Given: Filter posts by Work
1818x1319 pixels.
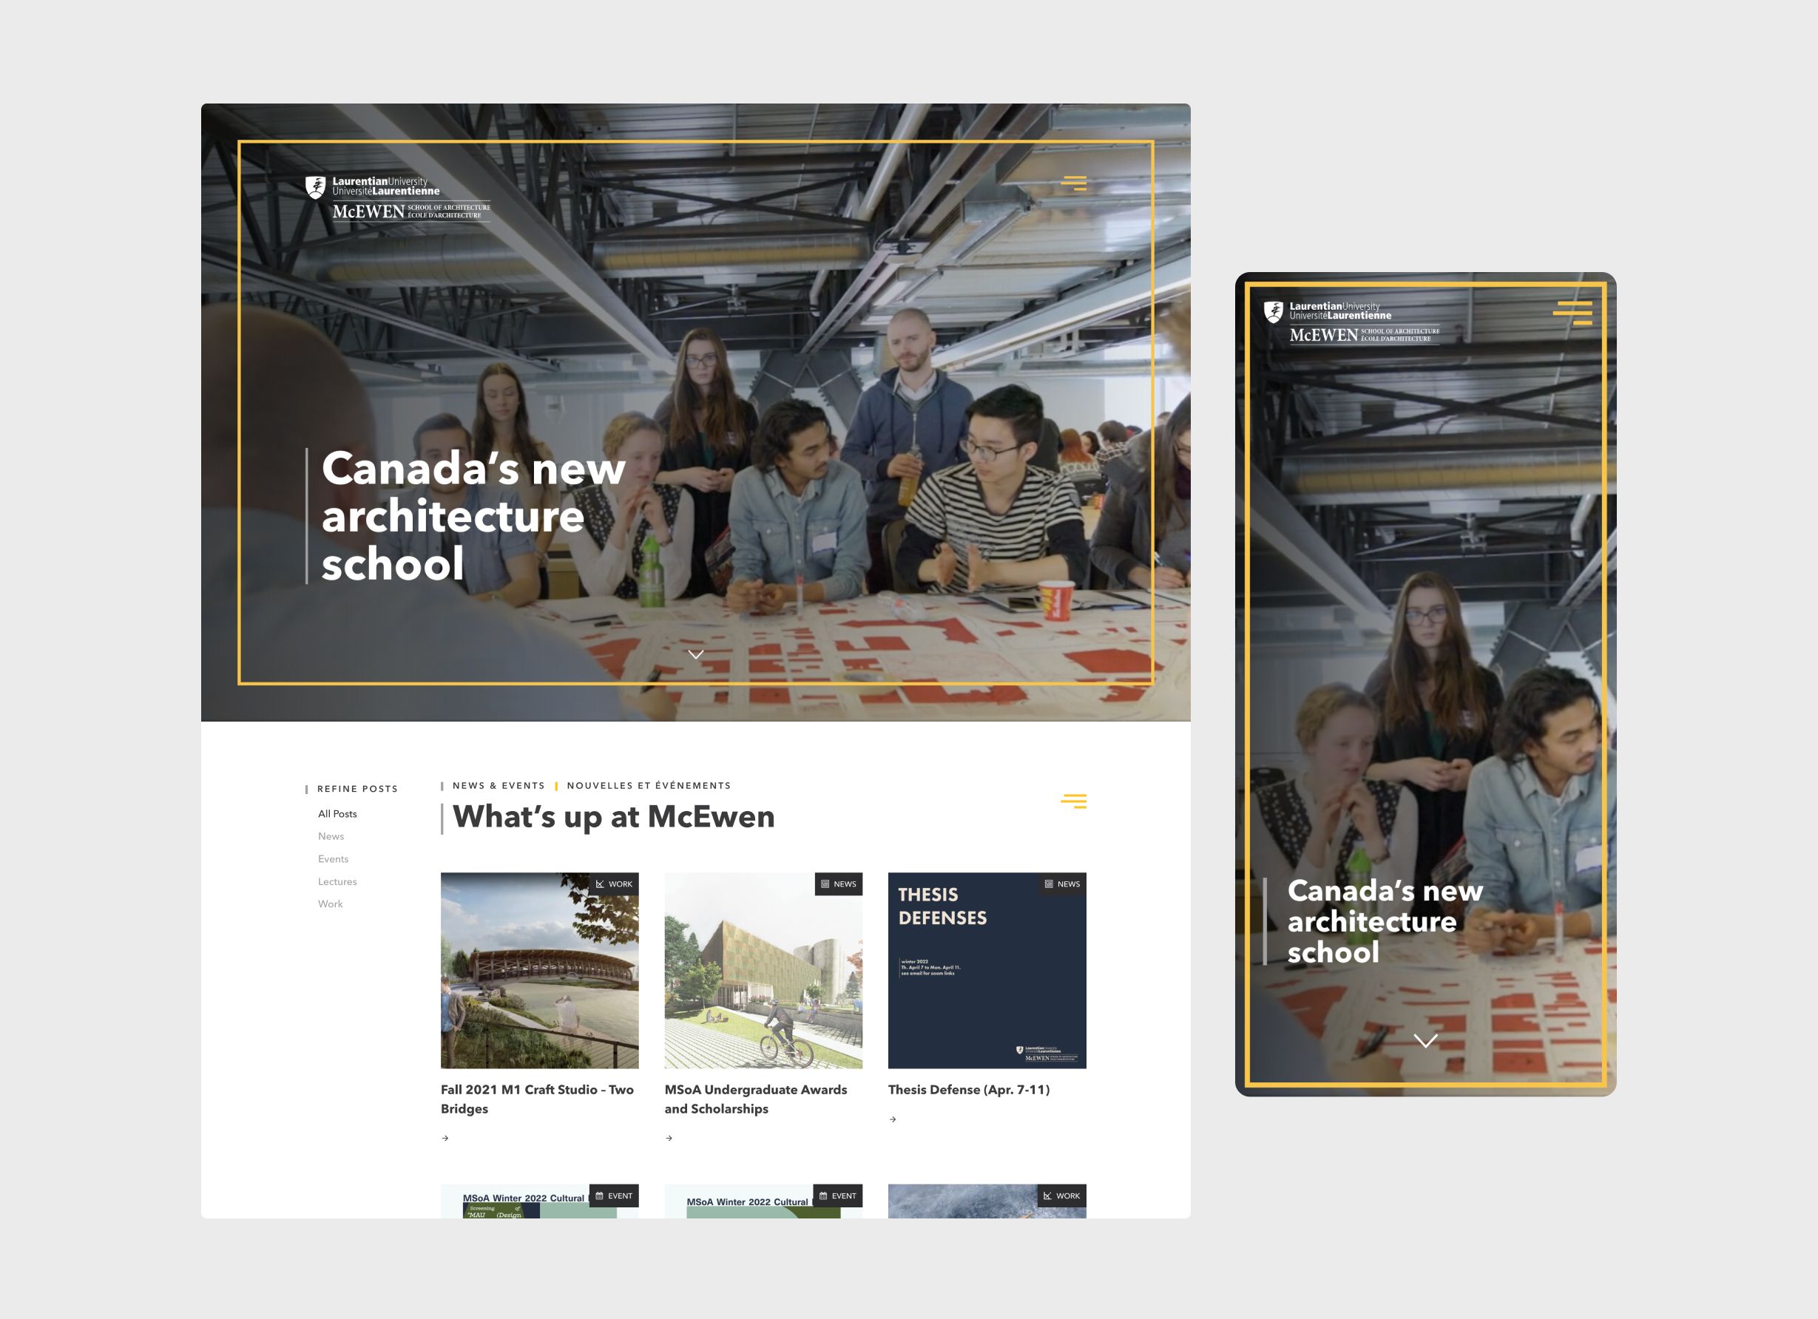Looking at the screenshot, I should click(x=331, y=904).
